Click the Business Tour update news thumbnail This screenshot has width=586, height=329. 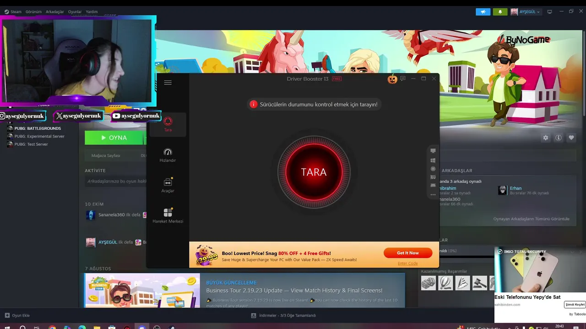142,290
